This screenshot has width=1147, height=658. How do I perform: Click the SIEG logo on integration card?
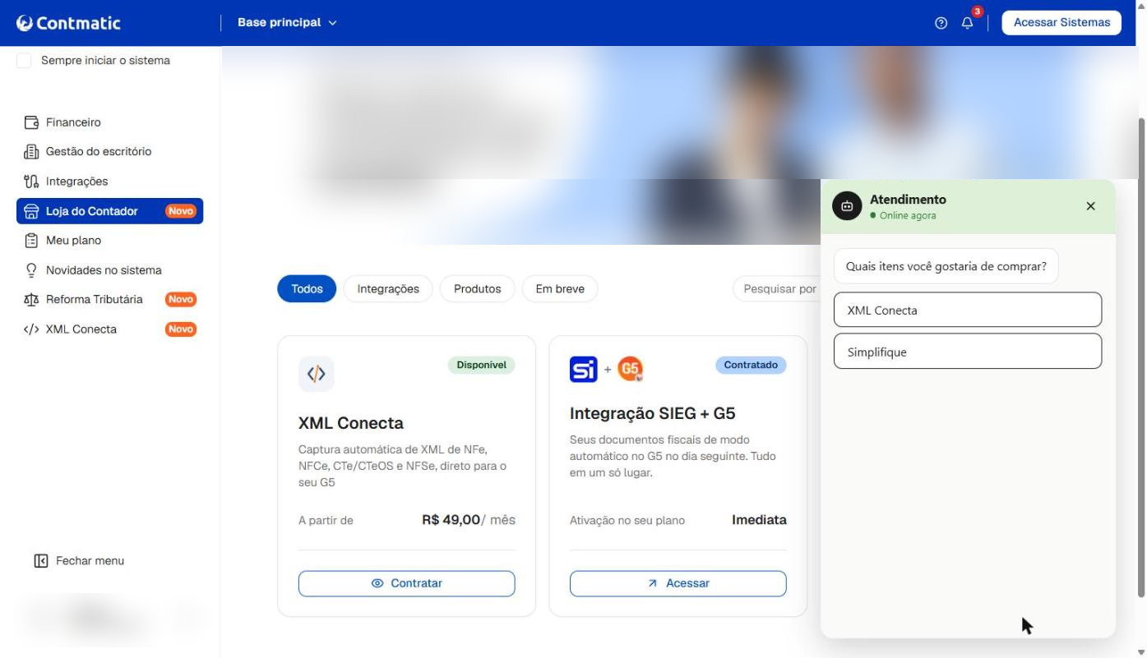coord(584,369)
